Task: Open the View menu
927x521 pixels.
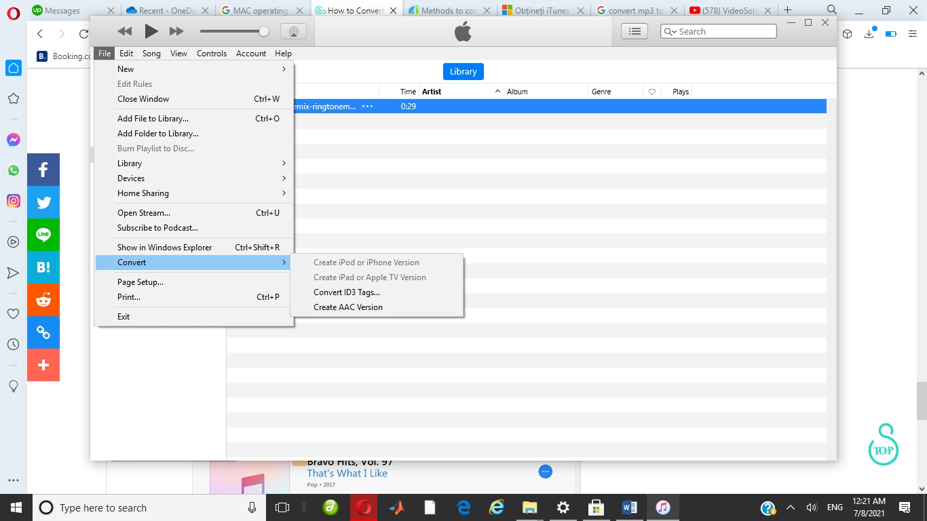Action: coord(178,54)
